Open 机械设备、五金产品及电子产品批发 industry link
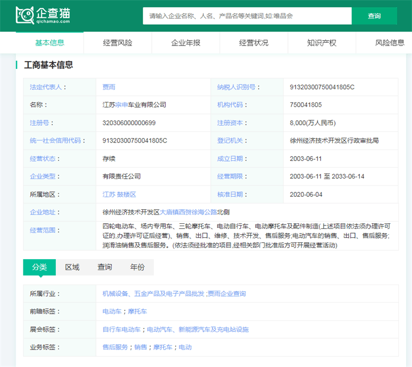Screen dimensions: 412x367 (x=153, y=294)
